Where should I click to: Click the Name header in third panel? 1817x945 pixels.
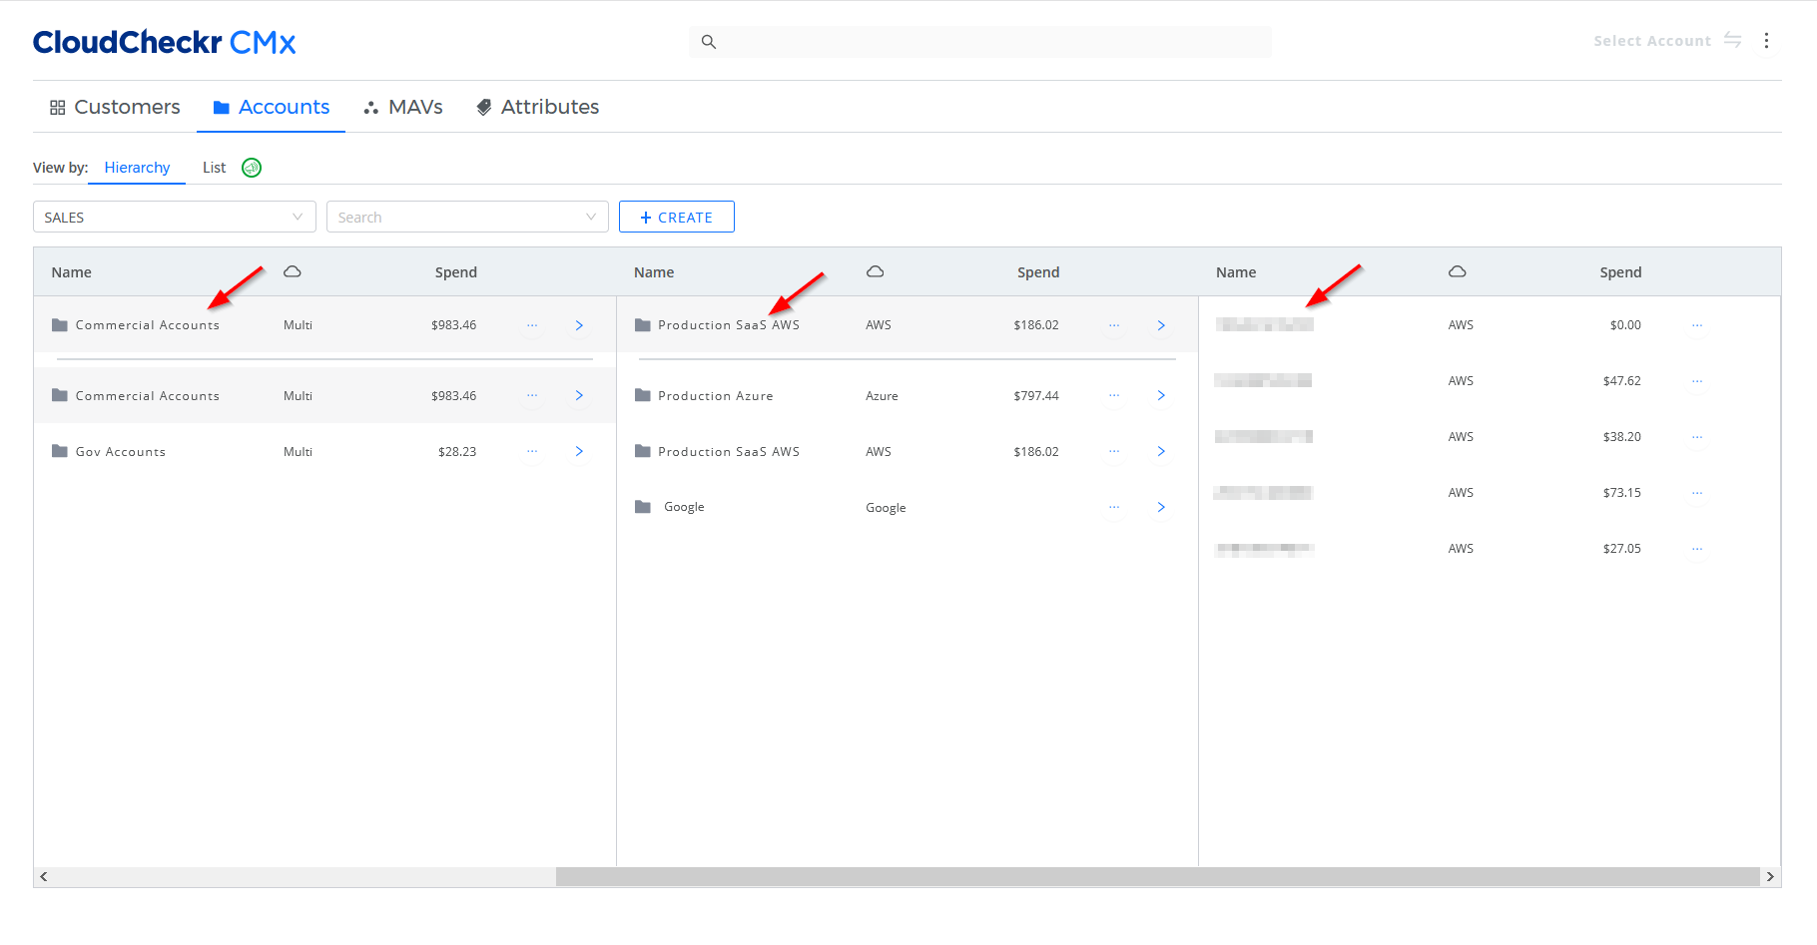[x=1236, y=272]
